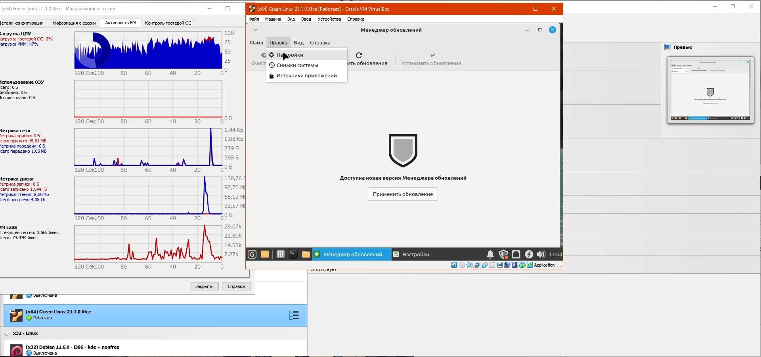Click the Debian swirl icon in VM list
The height and width of the screenshot is (357, 761).
16,351
